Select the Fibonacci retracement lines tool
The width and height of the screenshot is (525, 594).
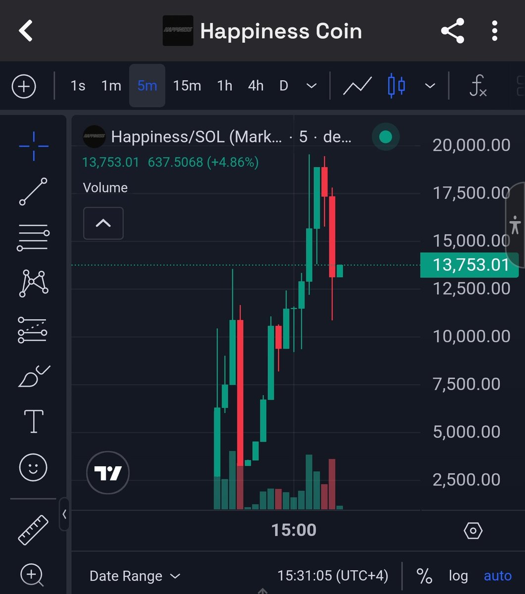coord(33,238)
